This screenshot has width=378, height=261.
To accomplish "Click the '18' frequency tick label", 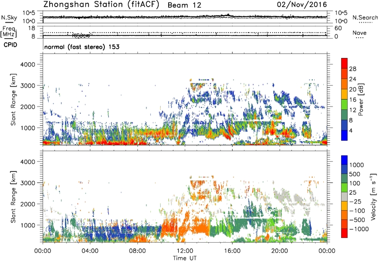I will [32, 28].
